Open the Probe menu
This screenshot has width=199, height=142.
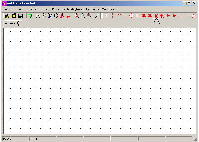tap(56, 9)
